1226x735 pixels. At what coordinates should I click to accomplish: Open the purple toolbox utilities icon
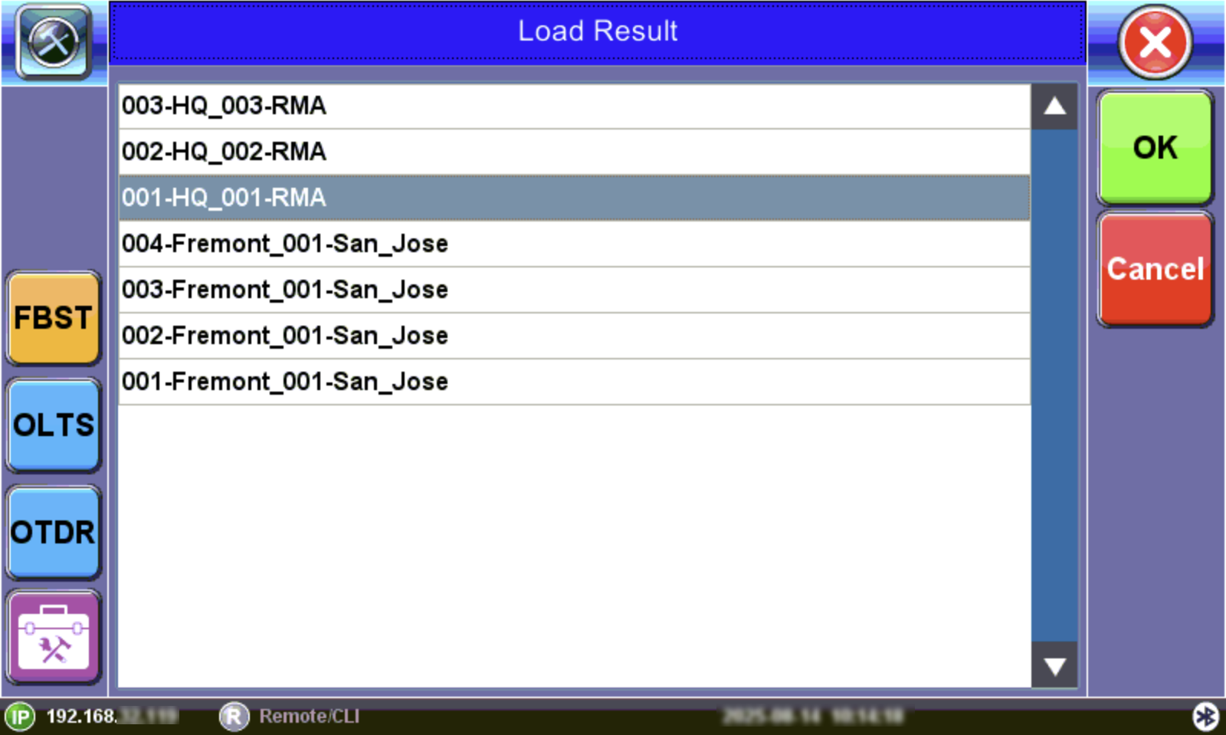pos(54,638)
